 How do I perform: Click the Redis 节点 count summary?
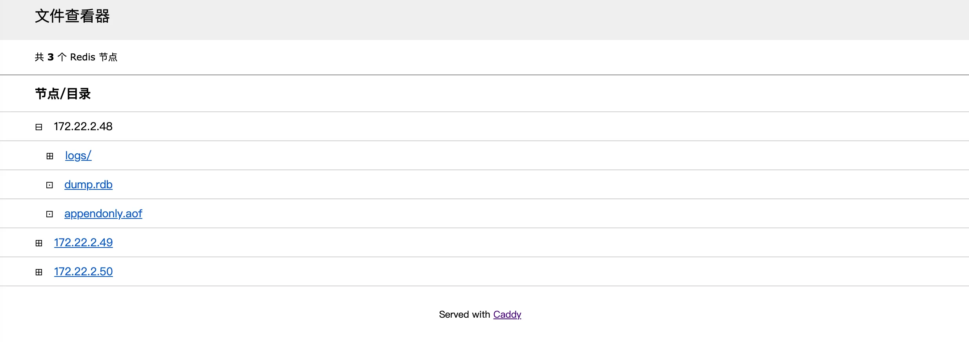[76, 57]
